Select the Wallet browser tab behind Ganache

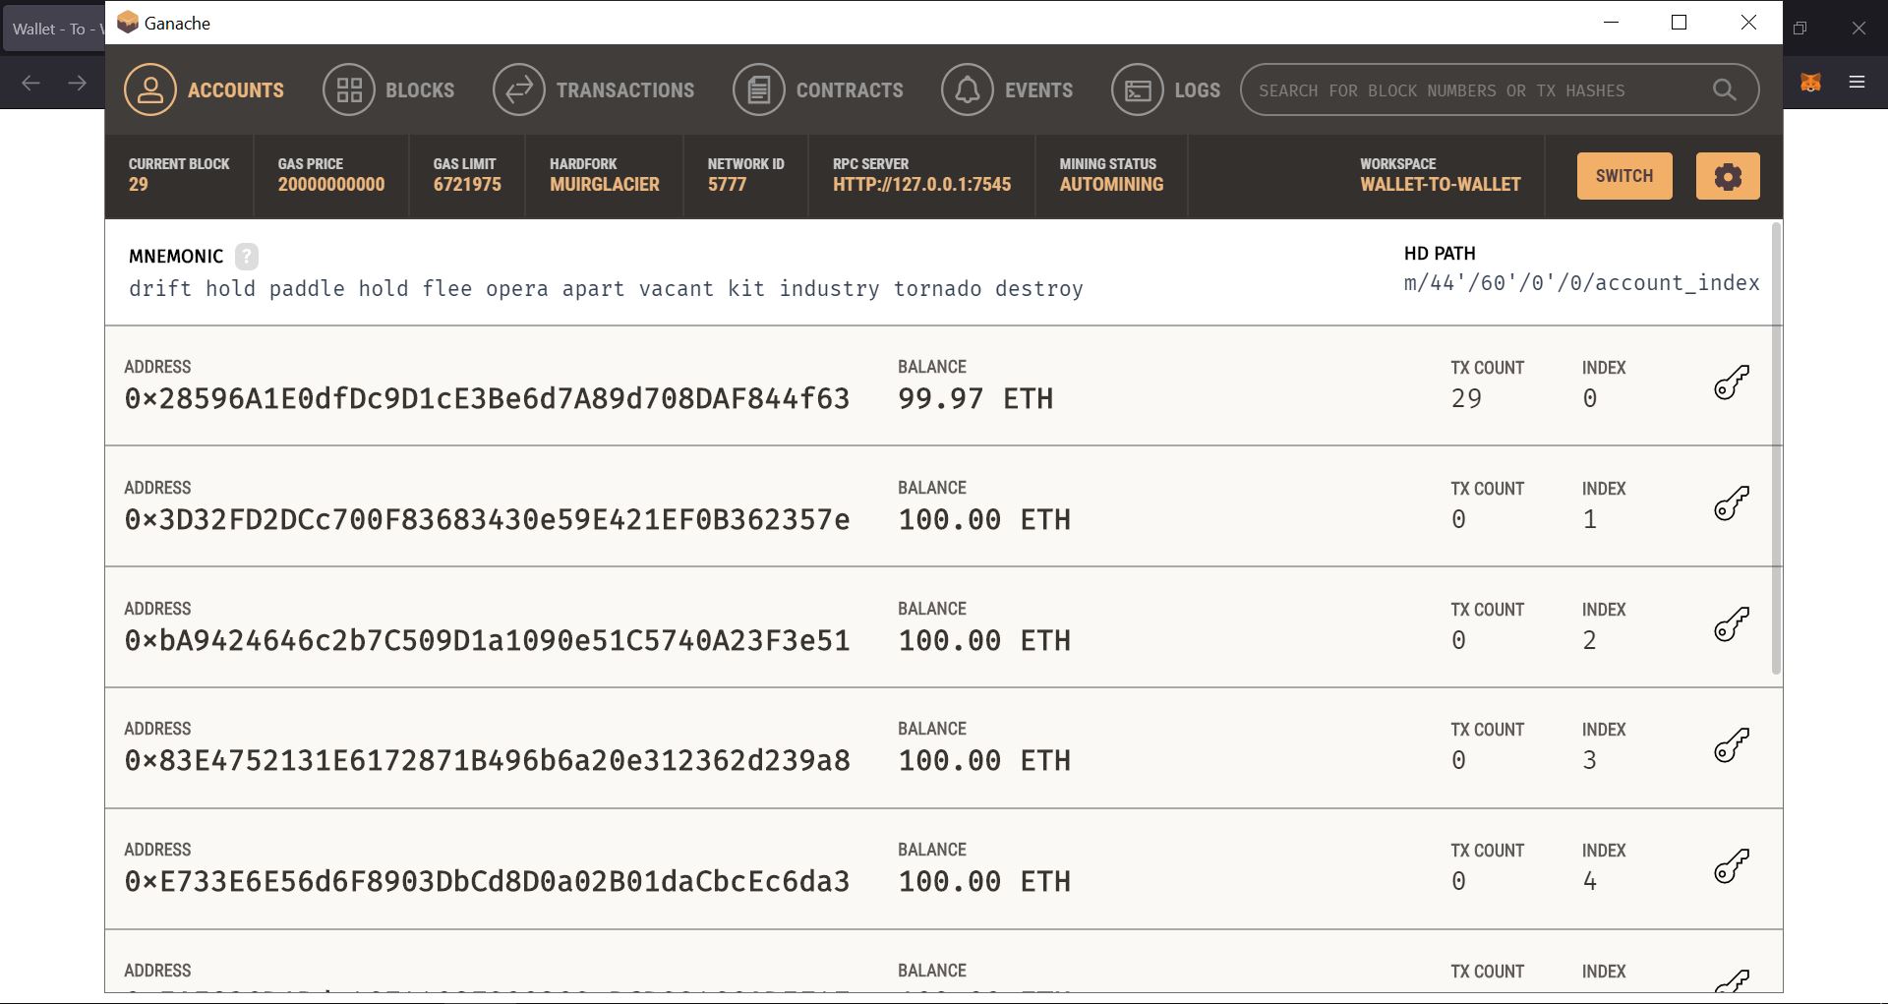click(x=53, y=29)
